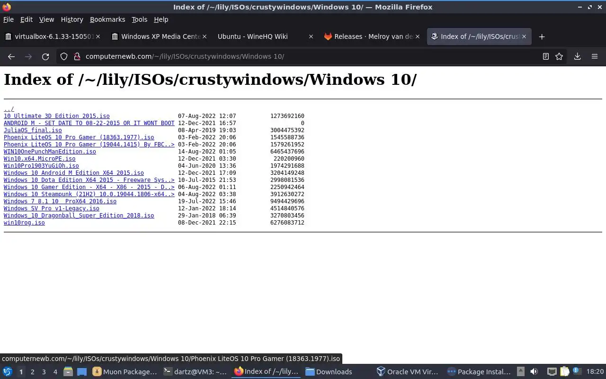Switch to virtual desktop 3
Image resolution: width=606 pixels, height=379 pixels.
click(x=44, y=372)
